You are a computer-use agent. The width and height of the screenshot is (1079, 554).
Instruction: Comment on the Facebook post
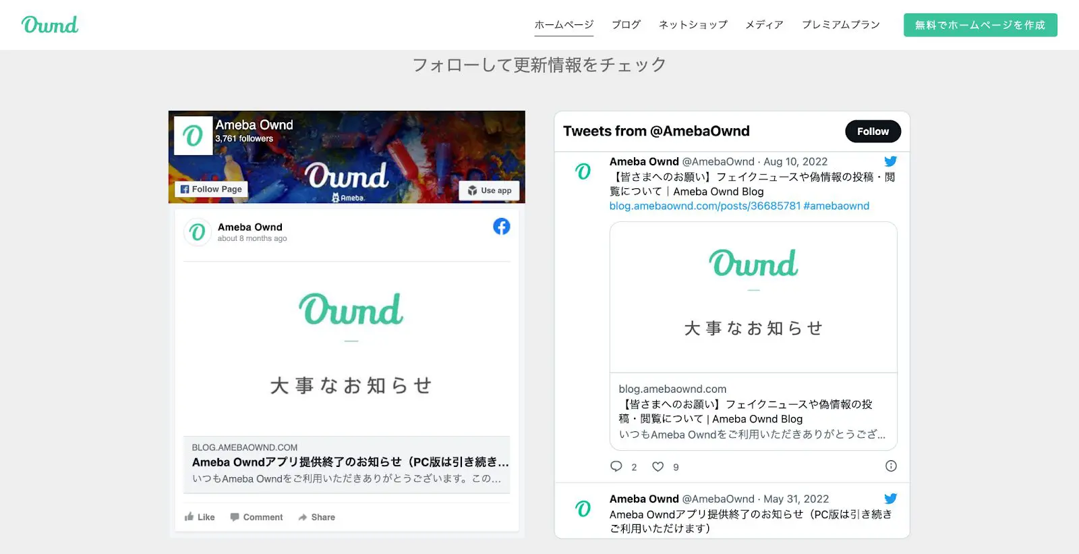tap(256, 518)
